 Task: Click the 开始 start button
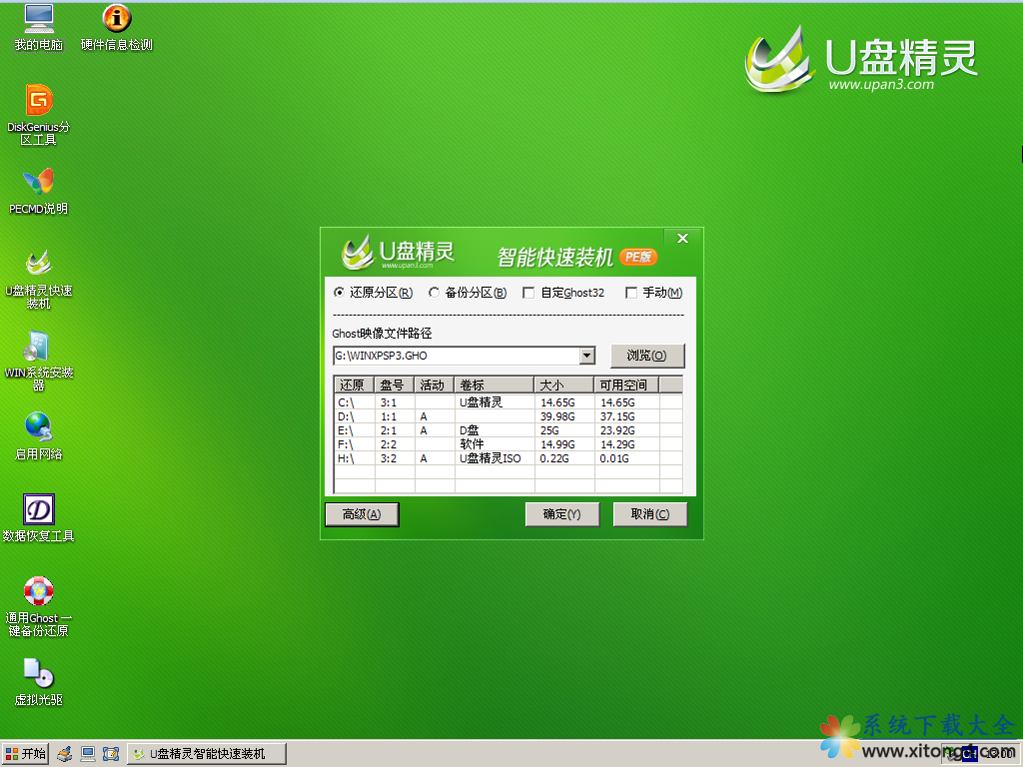25,754
